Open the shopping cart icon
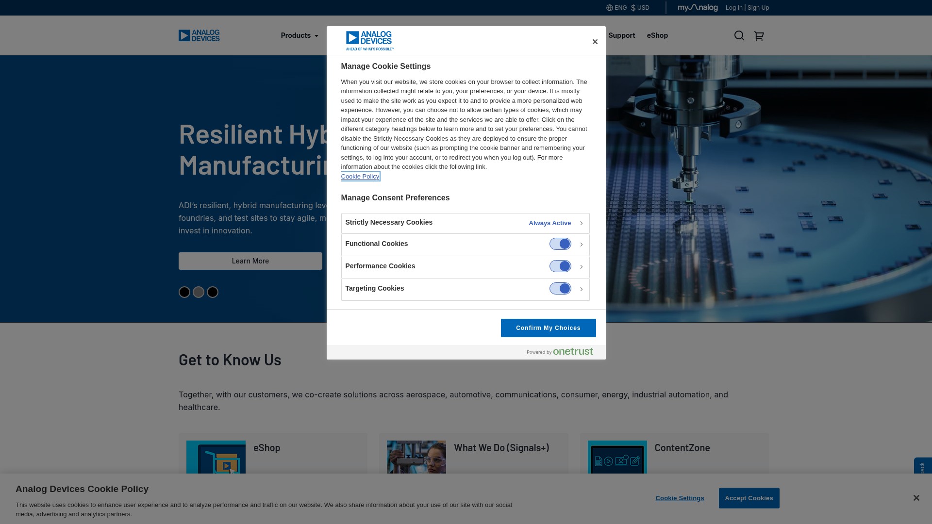This screenshot has width=932, height=524. point(759,35)
